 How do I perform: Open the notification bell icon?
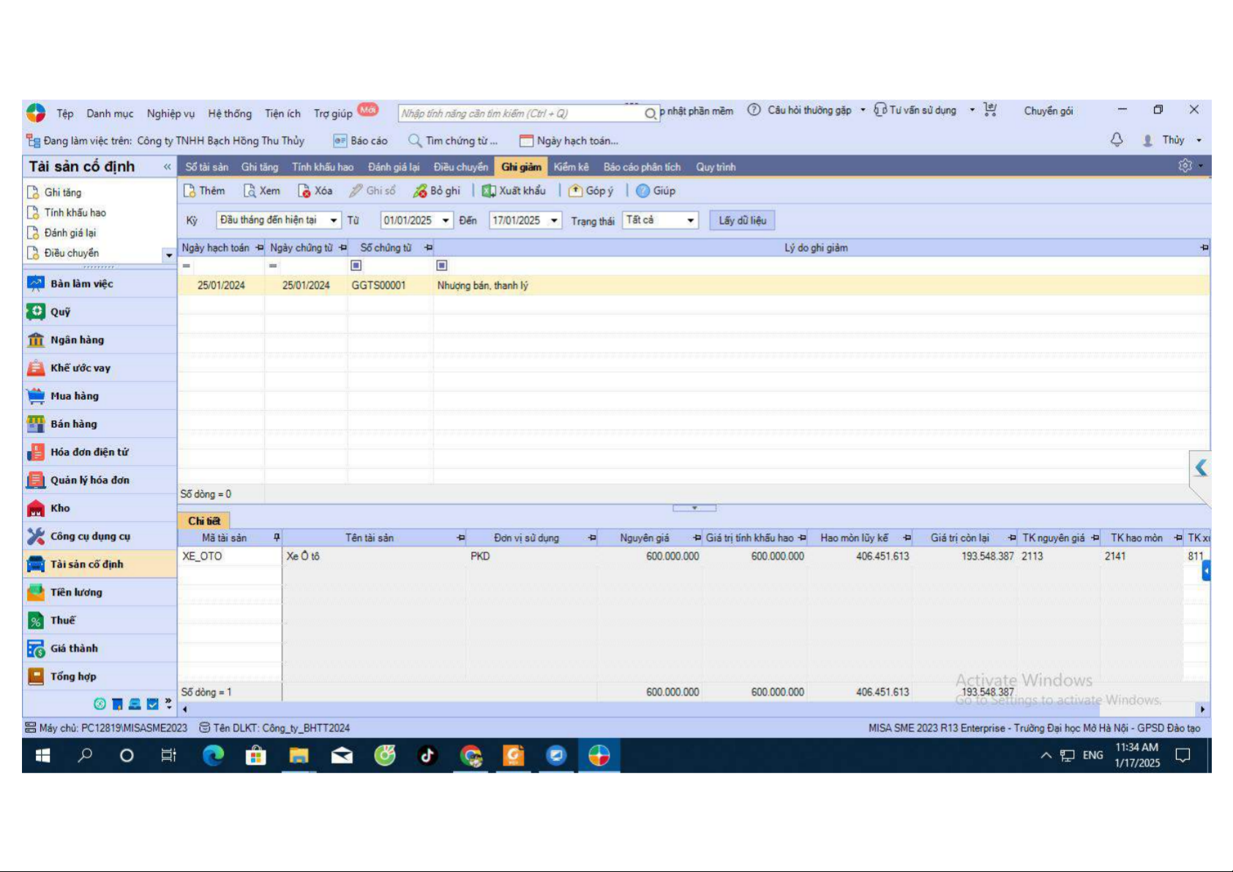(1117, 140)
